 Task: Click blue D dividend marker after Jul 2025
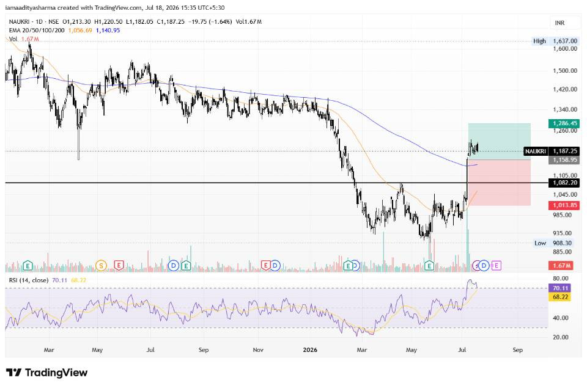point(173,266)
